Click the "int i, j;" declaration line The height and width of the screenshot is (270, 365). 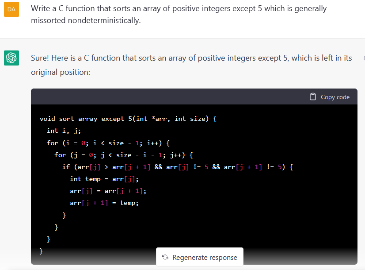[x=64, y=131]
